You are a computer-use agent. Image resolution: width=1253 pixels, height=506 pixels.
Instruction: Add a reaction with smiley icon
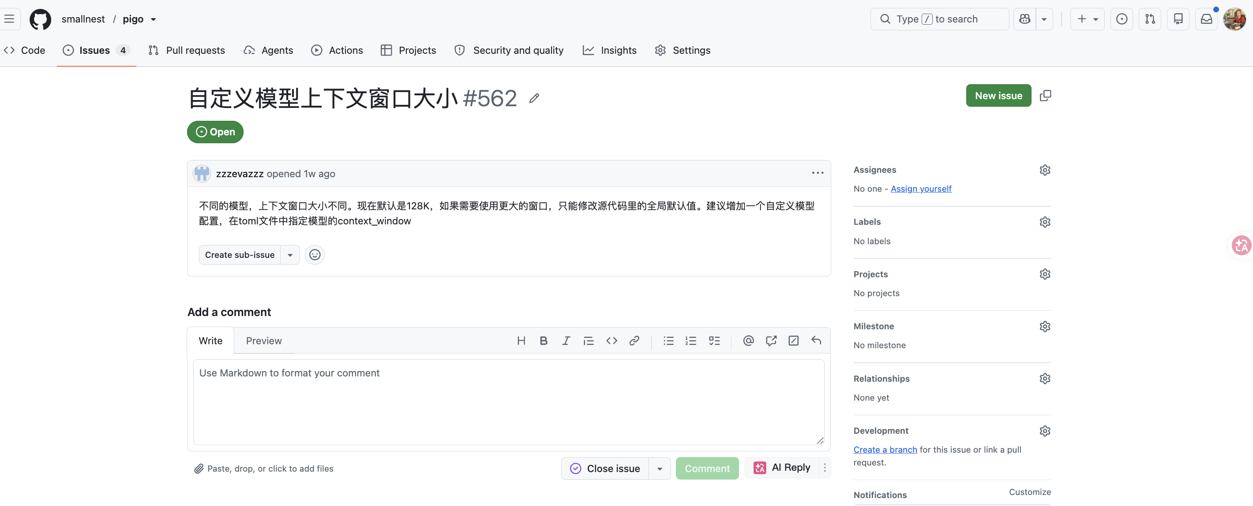[315, 255]
